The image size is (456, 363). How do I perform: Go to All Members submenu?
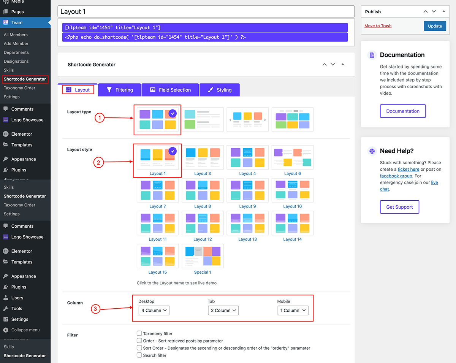(16, 35)
